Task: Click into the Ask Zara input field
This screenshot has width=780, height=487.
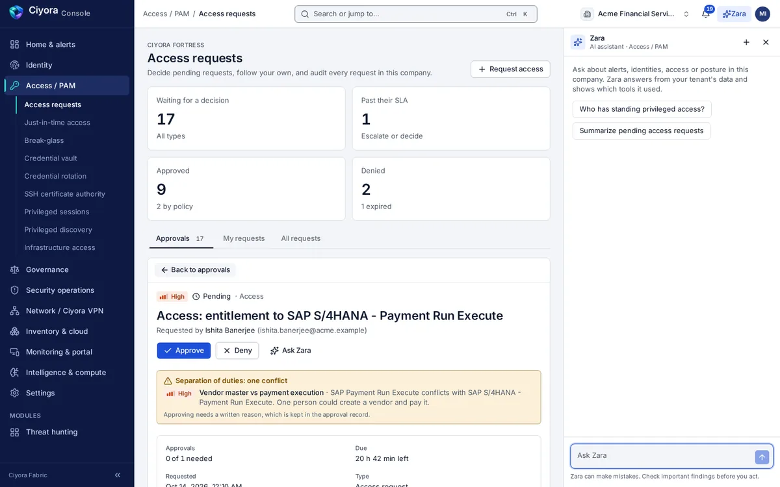Action: pyautogui.click(x=663, y=456)
